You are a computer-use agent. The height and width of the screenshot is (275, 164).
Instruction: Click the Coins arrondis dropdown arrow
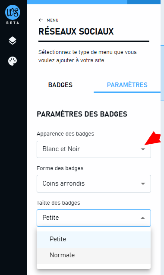[143, 184]
